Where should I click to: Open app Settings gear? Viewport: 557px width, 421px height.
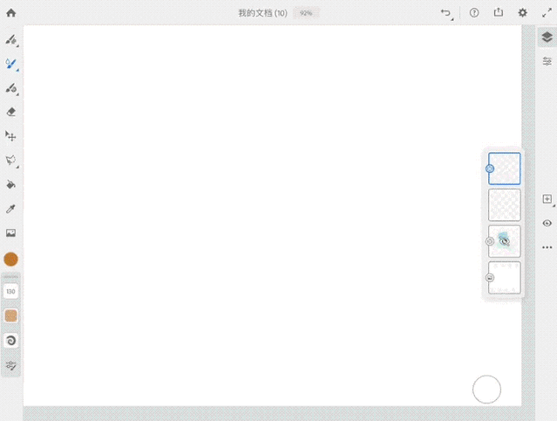coord(522,13)
